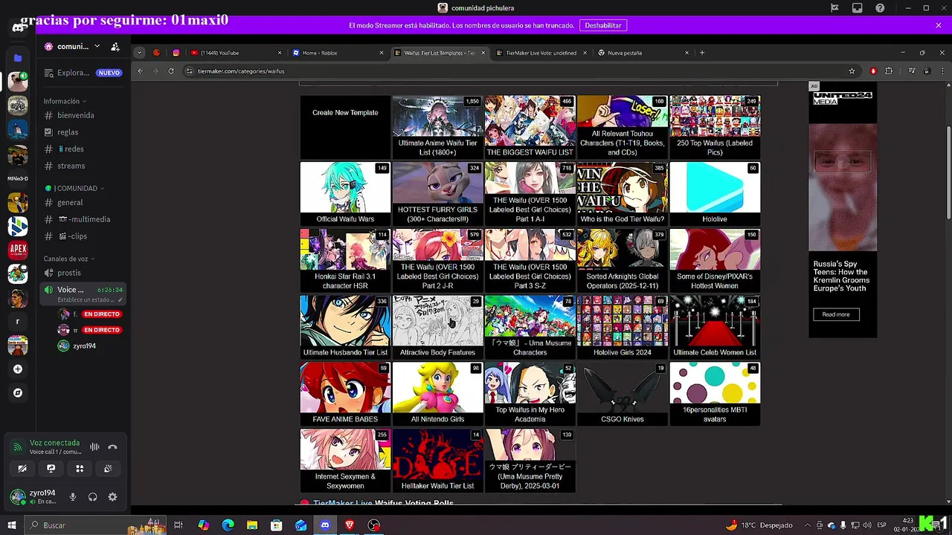The height and width of the screenshot is (535, 952).
Task: Open soundboard in voice panel
Action: point(108,469)
